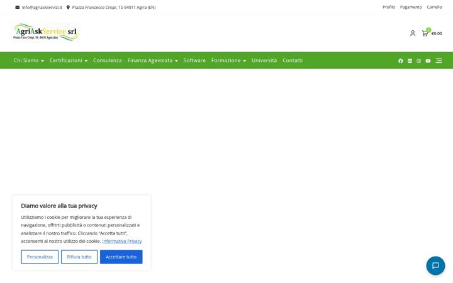The width and height of the screenshot is (453, 283).
Task: Open the Consulenza menu item
Action: point(107,60)
